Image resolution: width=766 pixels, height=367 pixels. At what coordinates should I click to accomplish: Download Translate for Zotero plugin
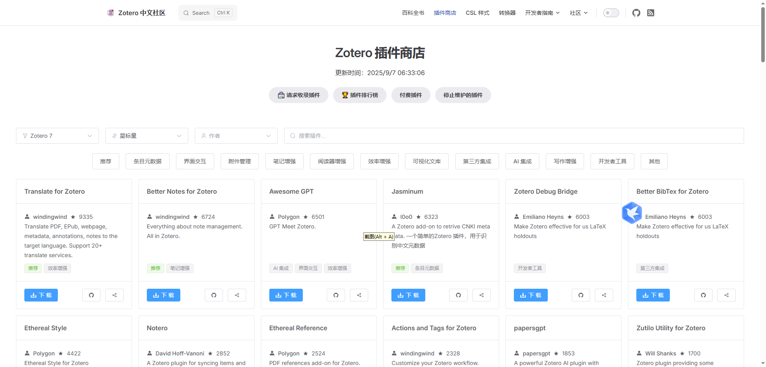pos(41,295)
